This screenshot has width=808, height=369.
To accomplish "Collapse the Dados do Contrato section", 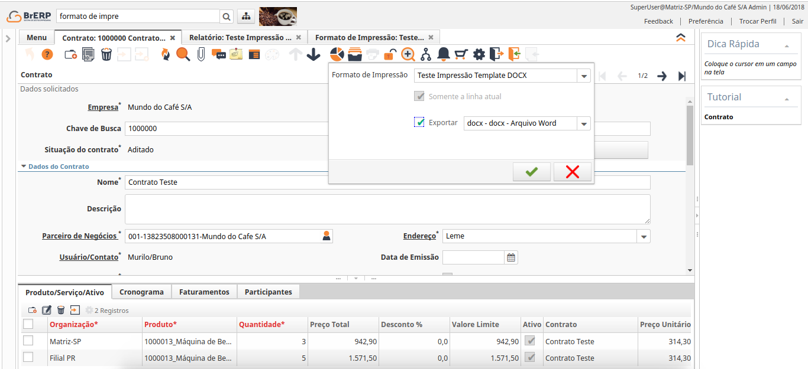I will pos(24,166).
